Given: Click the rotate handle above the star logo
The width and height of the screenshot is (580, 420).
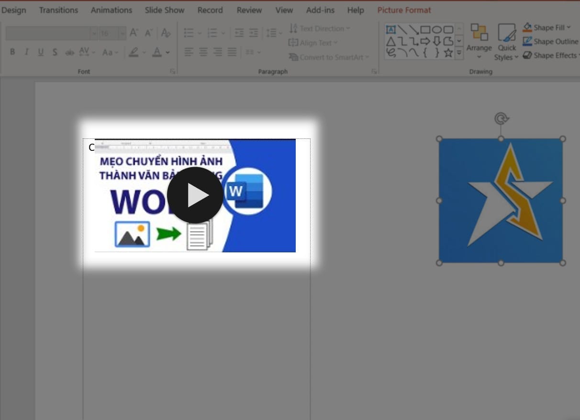Looking at the screenshot, I should point(501,118).
